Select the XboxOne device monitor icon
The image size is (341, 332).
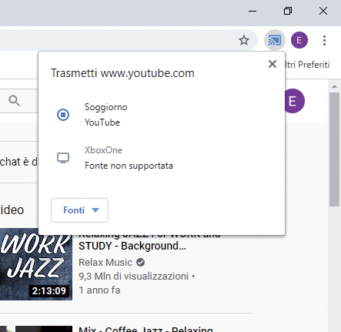tap(63, 158)
